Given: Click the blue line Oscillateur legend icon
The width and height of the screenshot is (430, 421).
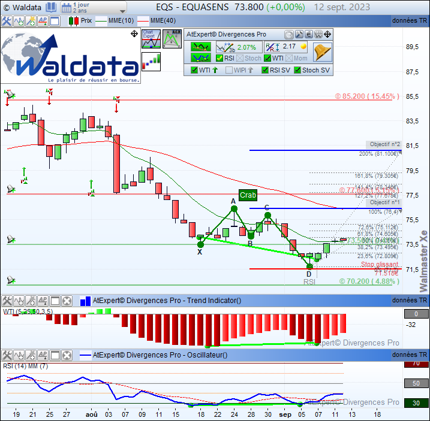Looking at the screenshot, I should pyautogui.click(x=85, y=355).
